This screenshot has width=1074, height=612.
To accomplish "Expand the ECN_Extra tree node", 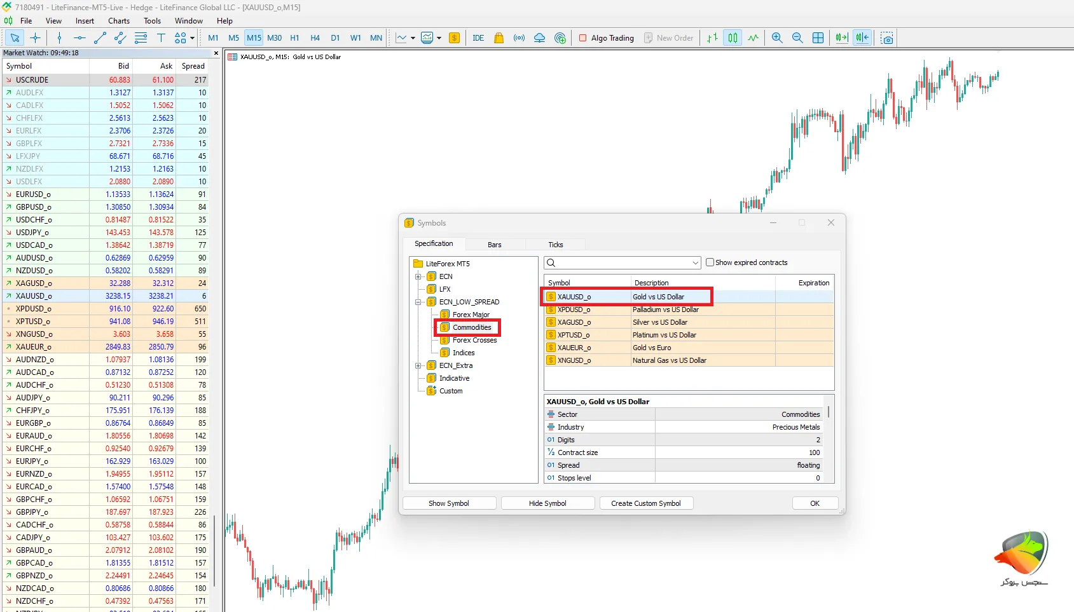I will [418, 365].
